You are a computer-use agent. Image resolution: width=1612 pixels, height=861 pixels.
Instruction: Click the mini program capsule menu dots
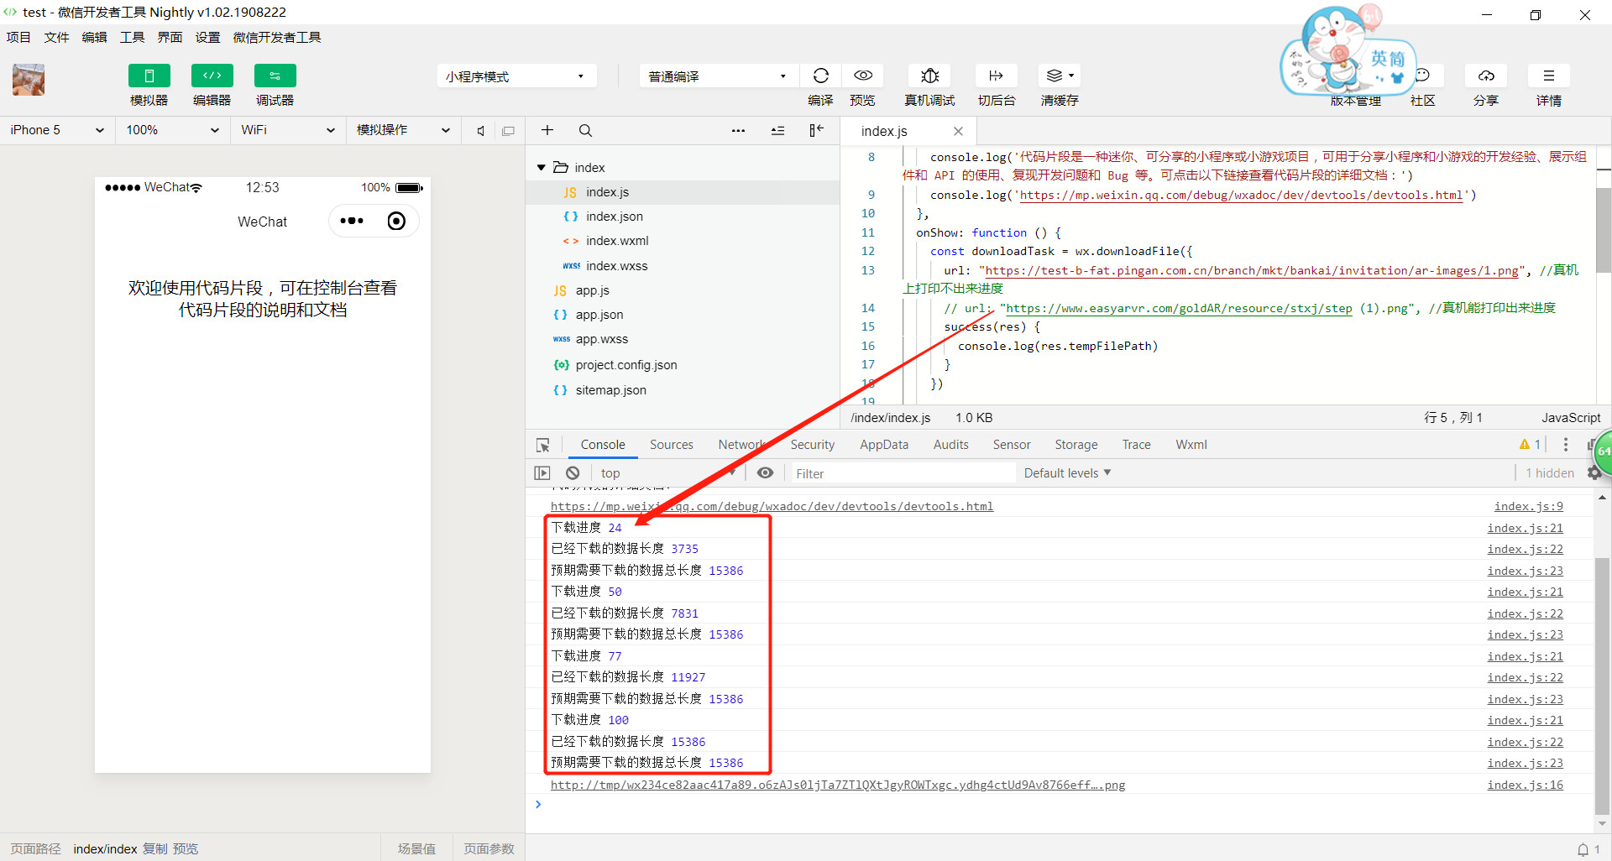[352, 221]
